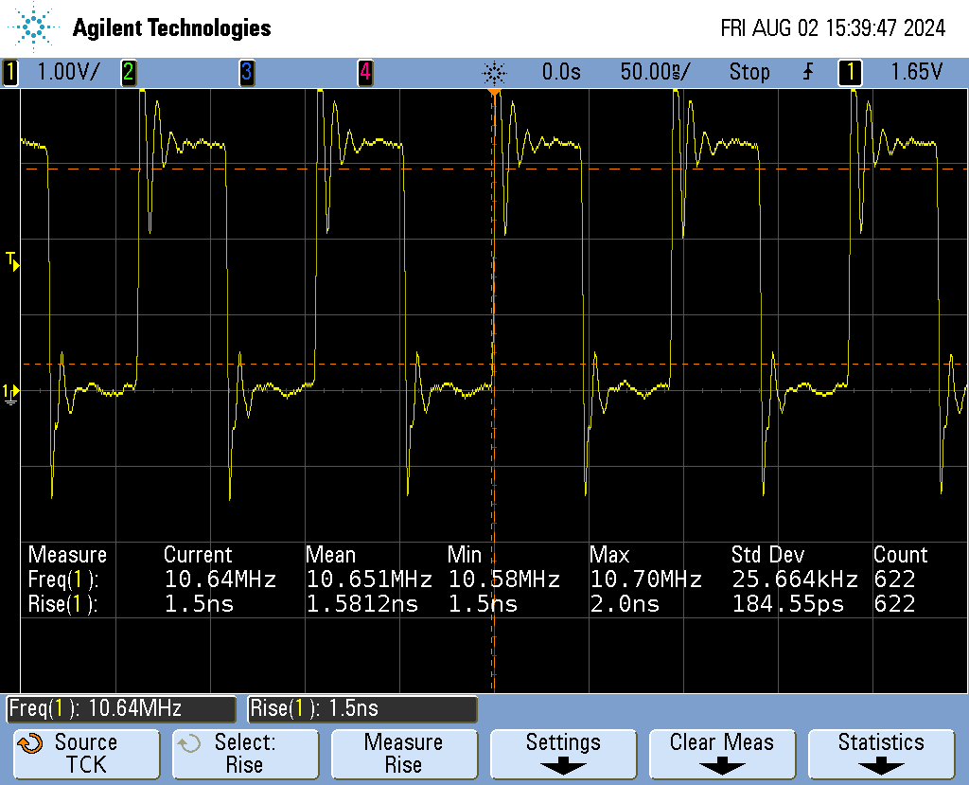This screenshot has width=969, height=785.
Task: Toggle the Stop acquisition status
Action: (749, 72)
